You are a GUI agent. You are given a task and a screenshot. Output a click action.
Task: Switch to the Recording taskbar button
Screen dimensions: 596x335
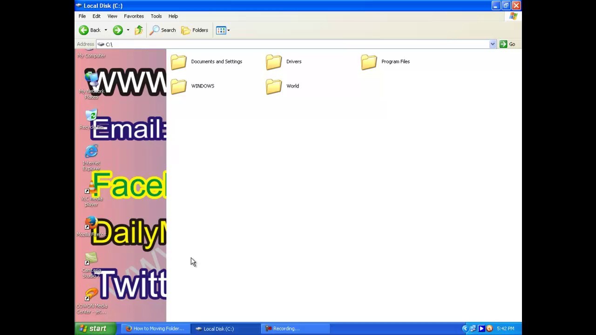(x=295, y=328)
